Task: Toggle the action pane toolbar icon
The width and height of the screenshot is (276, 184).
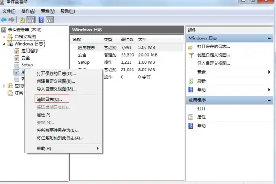Action: coord(50,20)
